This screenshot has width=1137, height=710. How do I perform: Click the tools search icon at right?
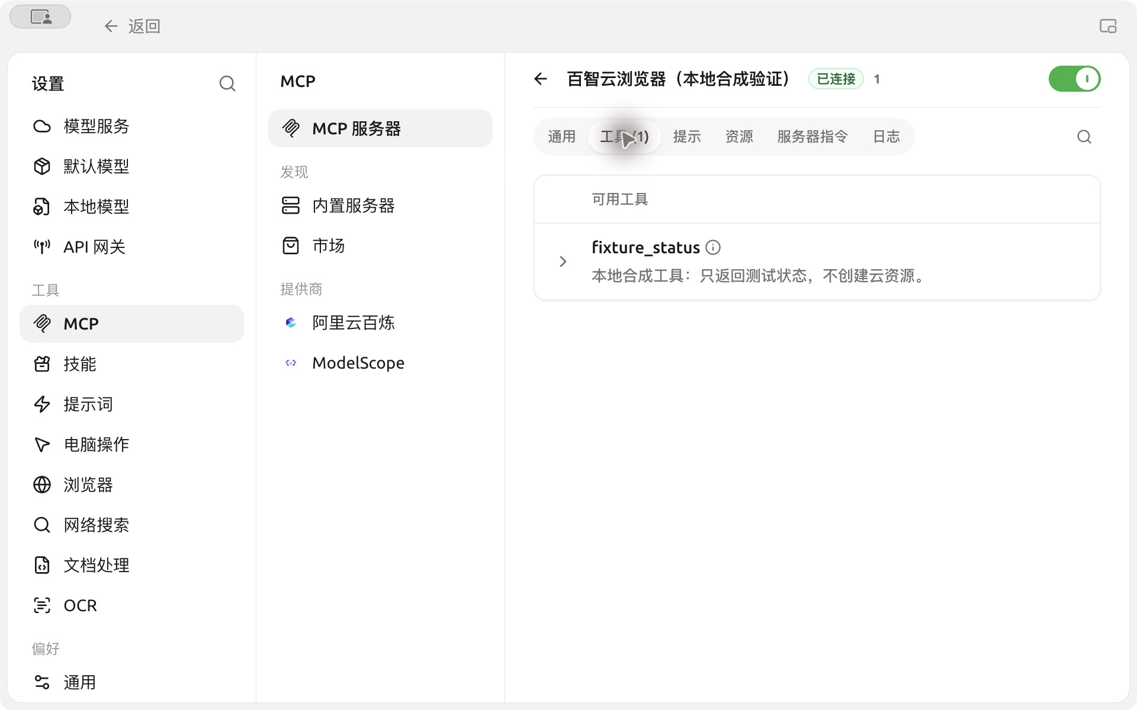tap(1084, 137)
